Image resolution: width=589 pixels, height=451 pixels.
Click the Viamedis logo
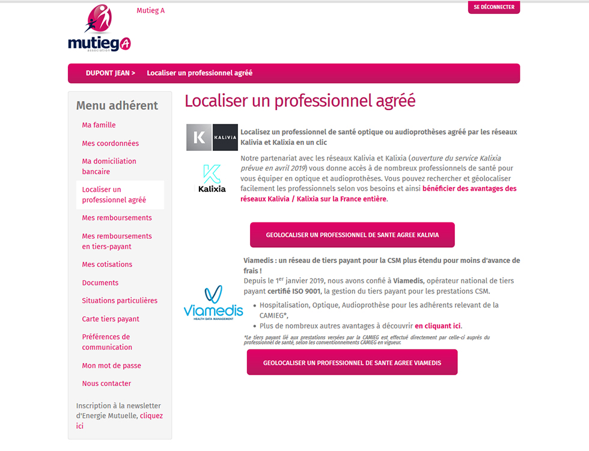coord(213,302)
